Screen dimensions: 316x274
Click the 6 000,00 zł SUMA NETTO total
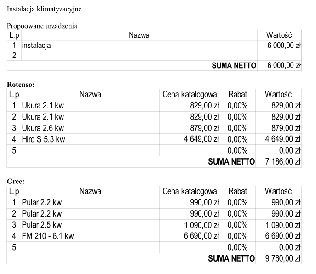(x=284, y=65)
